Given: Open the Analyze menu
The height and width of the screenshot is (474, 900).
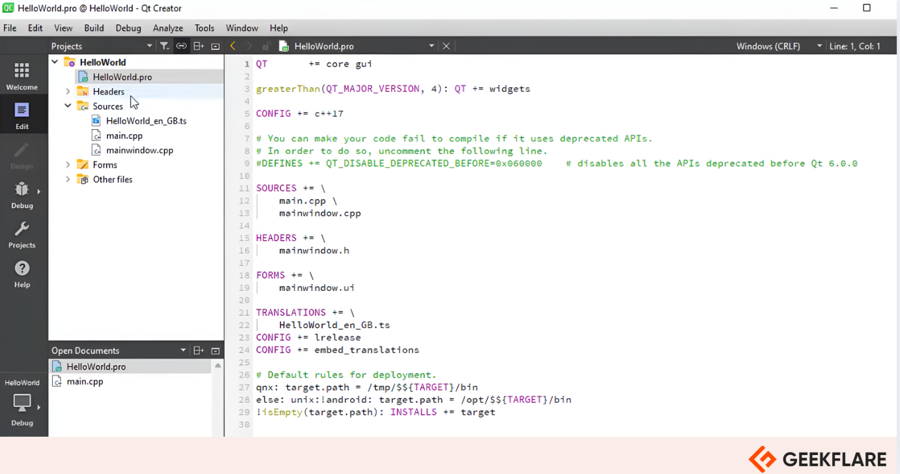Looking at the screenshot, I should click(x=168, y=28).
